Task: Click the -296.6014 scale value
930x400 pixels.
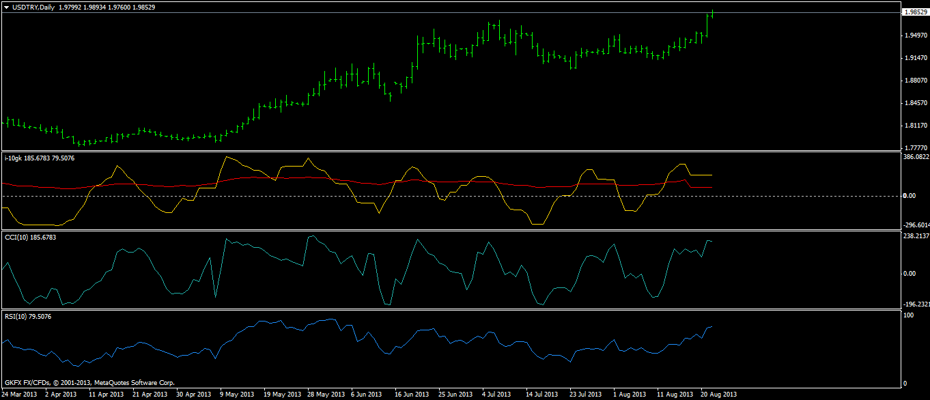Action: (x=916, y=225)
